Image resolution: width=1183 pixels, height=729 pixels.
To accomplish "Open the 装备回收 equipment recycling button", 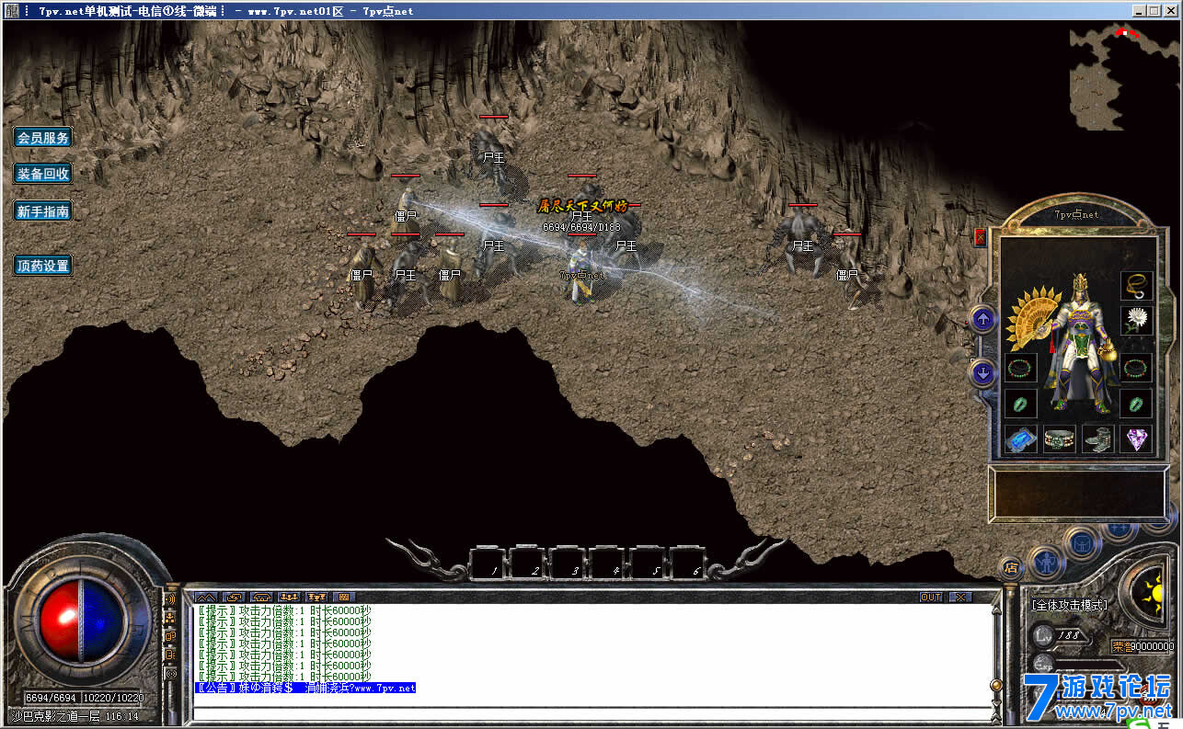I will coord(43,174).
